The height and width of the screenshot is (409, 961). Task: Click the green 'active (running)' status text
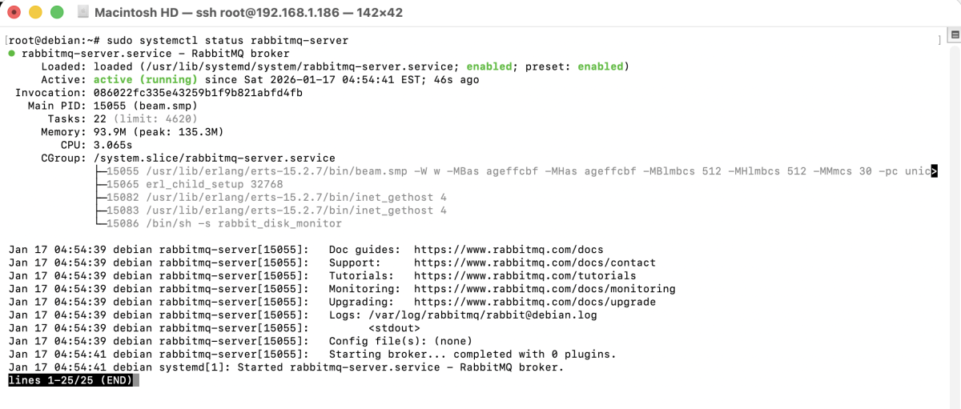145,80
